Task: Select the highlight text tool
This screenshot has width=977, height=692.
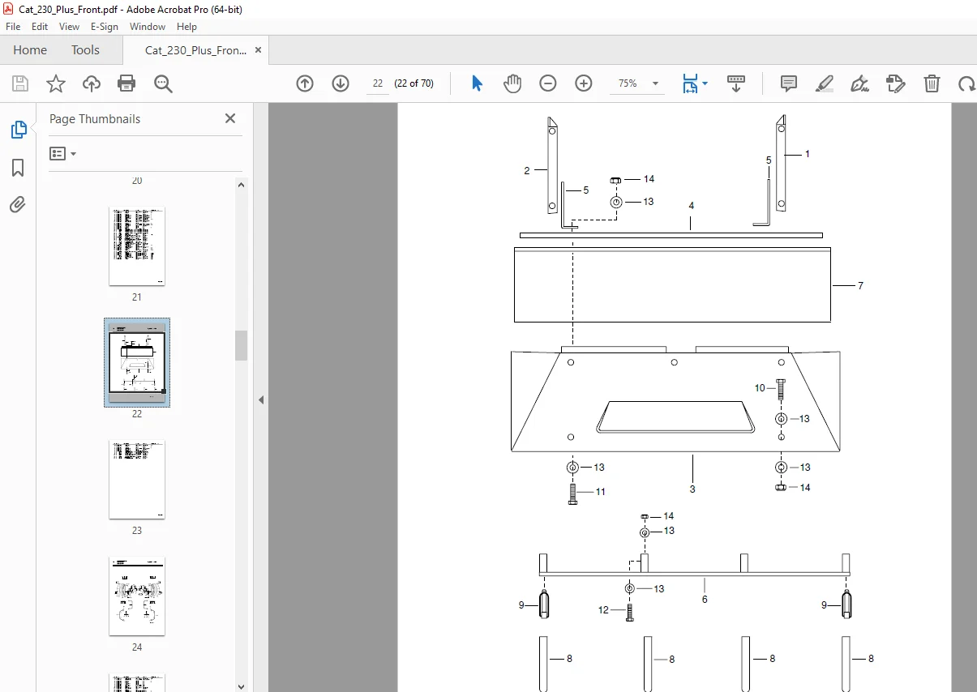Action: [825, 83]
